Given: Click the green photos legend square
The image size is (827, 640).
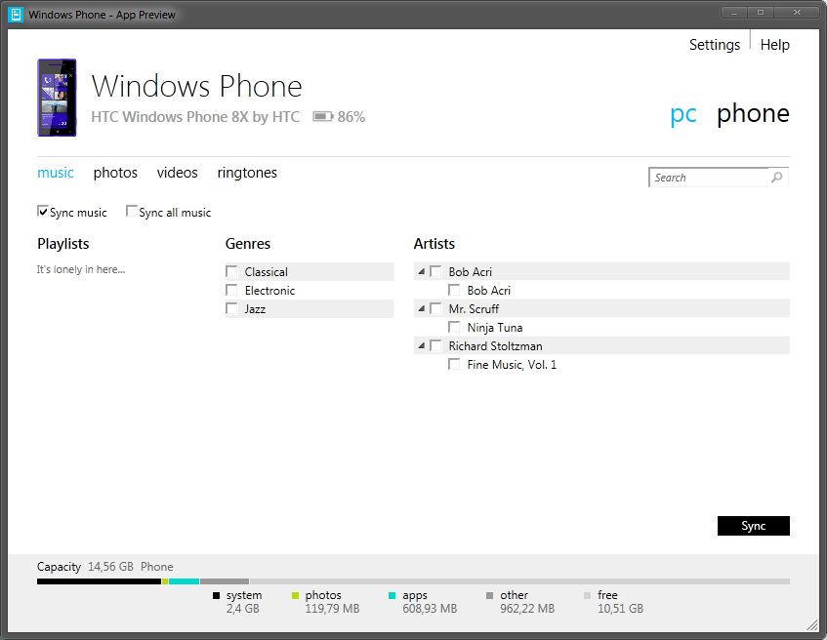Looking at the screenshot, I should (x=295, y=596).
